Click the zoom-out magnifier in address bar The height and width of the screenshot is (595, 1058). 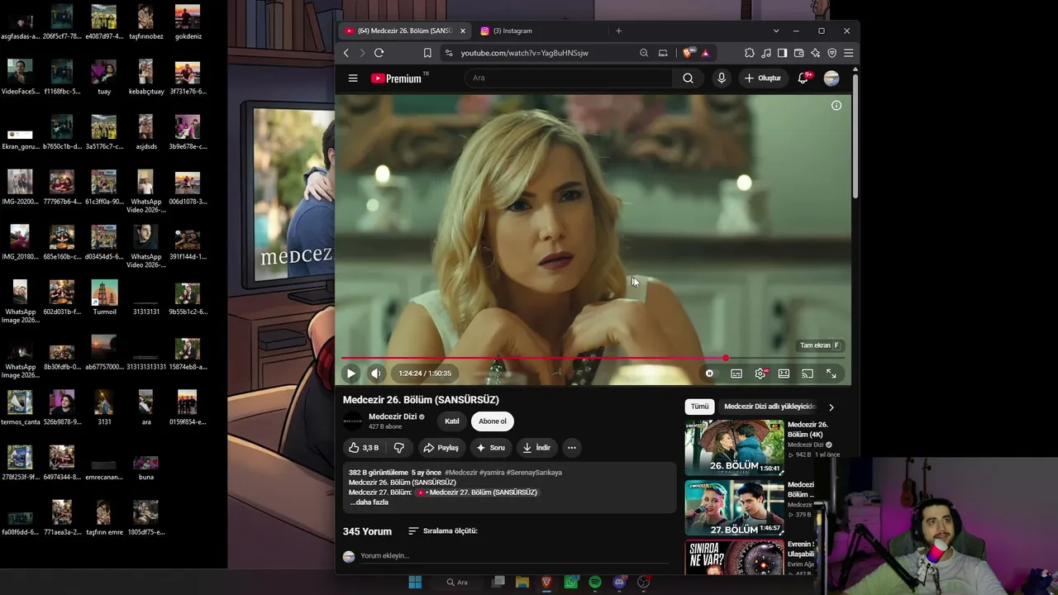point(644,53)
